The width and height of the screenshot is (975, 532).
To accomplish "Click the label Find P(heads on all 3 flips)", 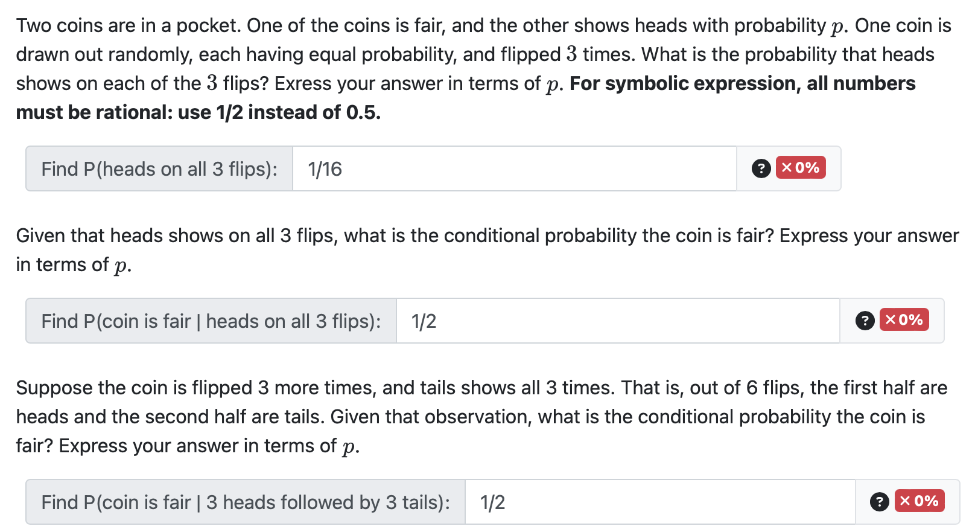I will click(x=159, y=169).
